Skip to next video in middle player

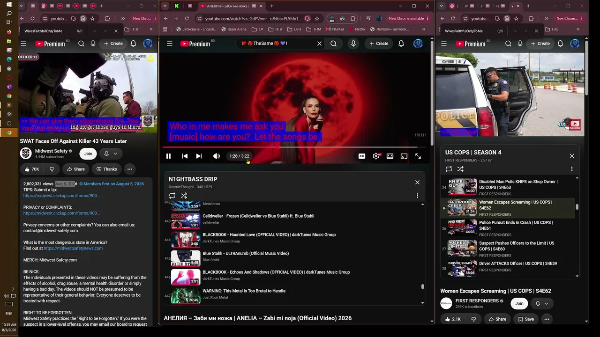[199, 156]
